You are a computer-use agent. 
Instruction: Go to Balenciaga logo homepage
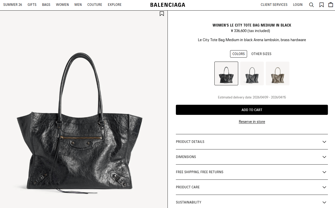[x=167, y=5]
